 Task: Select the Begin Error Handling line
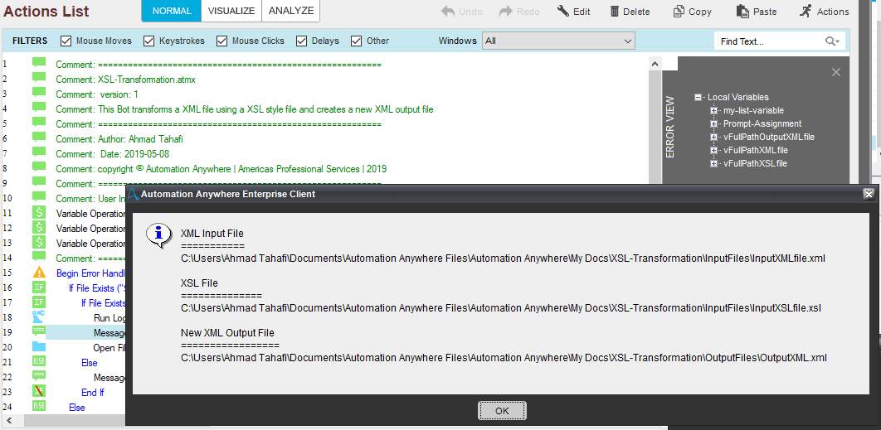90,273
